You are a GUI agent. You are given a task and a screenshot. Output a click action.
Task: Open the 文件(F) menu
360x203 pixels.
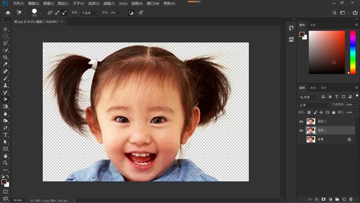[x=19, y=3]
